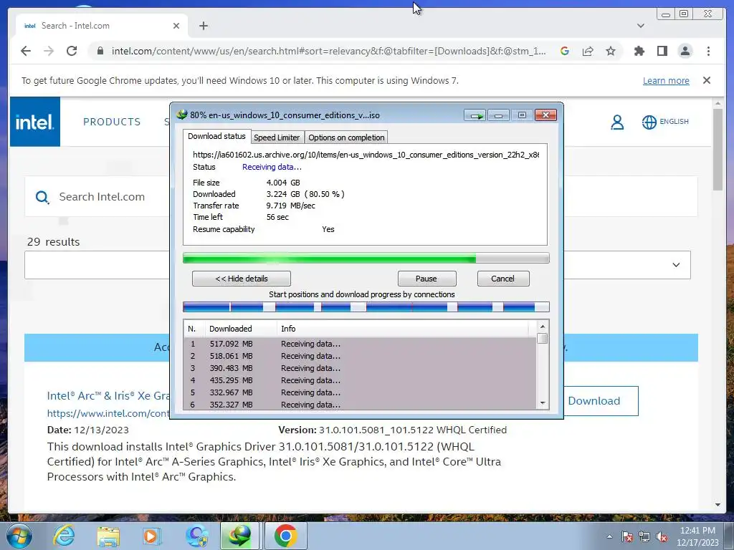Click the IDM dialog title icon

182,115
